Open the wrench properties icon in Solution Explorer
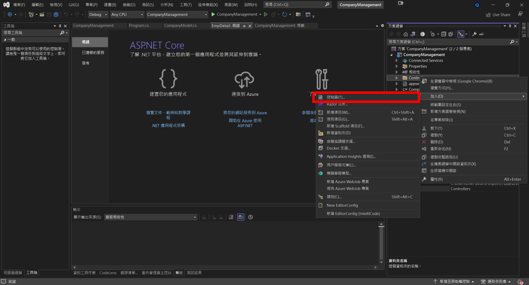Screen dimensions: 529x285 pos(474,34)
